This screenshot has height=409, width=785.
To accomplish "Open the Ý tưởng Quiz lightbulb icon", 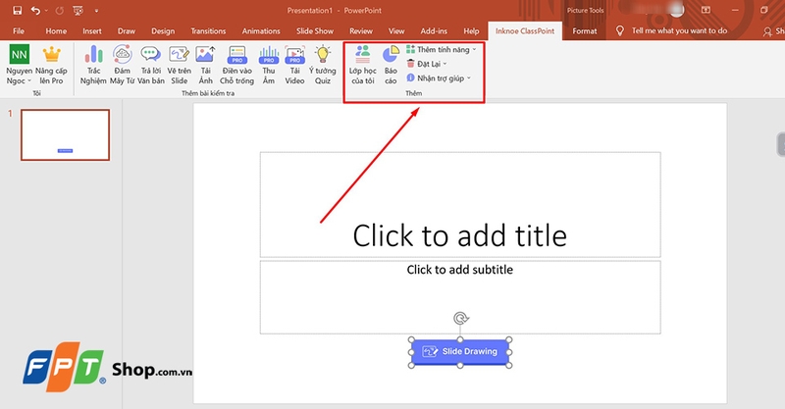I will click(x=322, y=57).
